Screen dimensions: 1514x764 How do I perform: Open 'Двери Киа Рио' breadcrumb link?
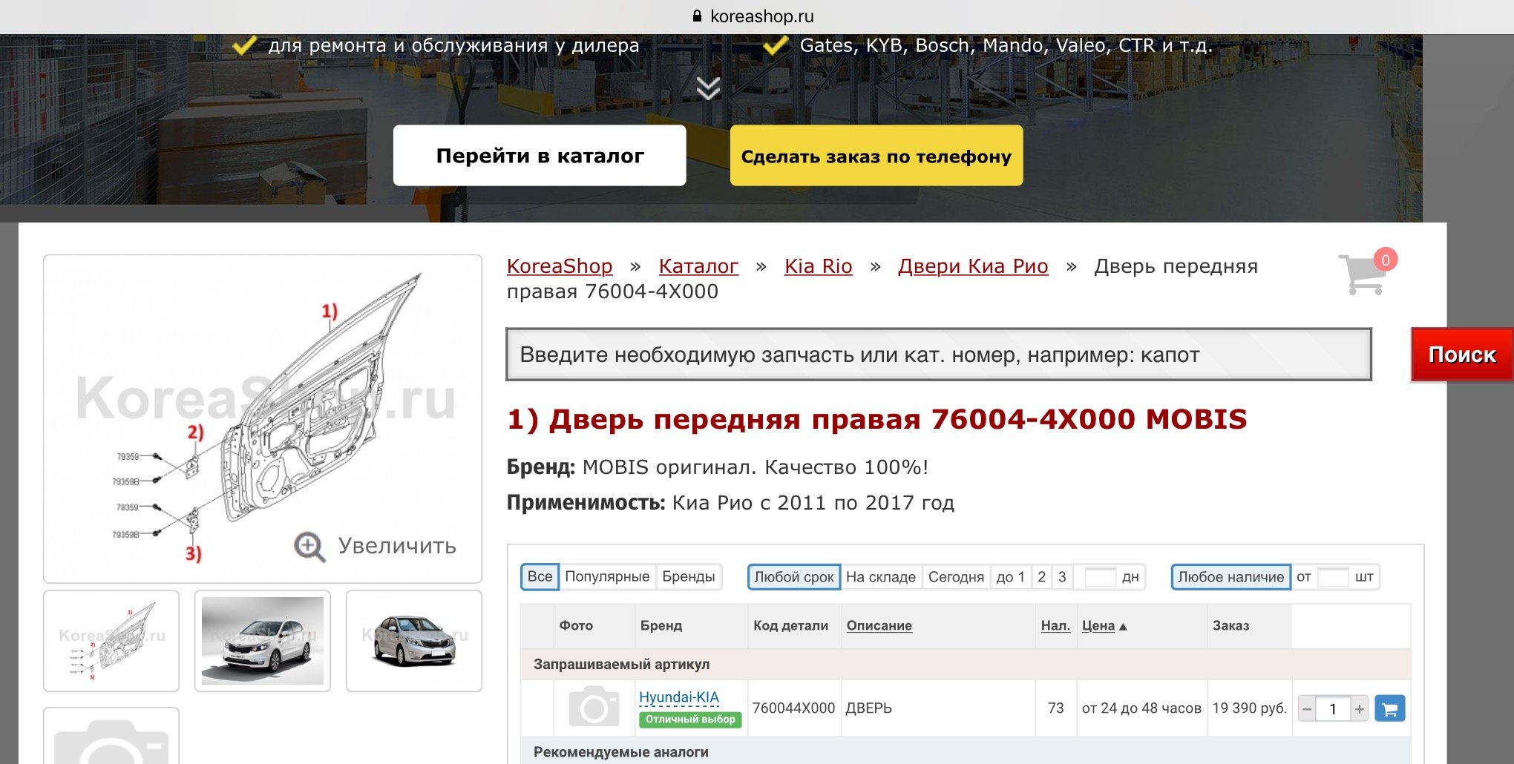tap(973, 266)
